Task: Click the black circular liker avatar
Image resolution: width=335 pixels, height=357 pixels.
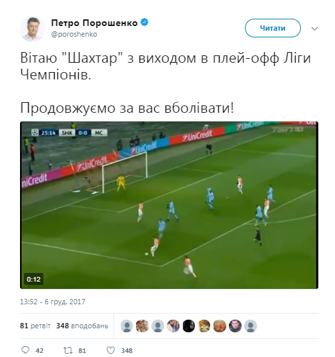Action: (189, 326)
